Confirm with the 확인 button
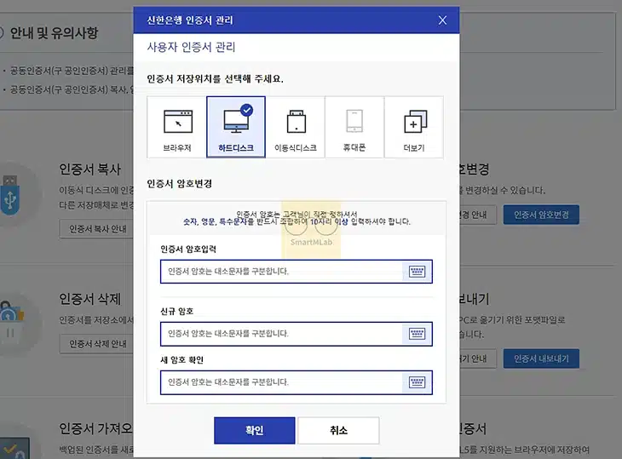Image resolution: width=622 pixels, height=459 pixels. coord(254,430)
